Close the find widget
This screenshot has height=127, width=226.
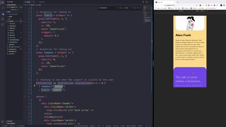(140, 8)
